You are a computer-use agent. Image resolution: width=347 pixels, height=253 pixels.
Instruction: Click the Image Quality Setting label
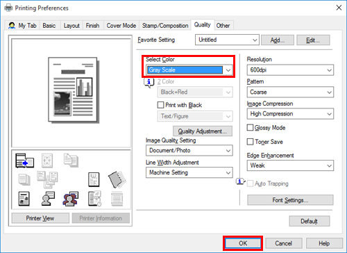pyautogui.click(x=171, y=140)
